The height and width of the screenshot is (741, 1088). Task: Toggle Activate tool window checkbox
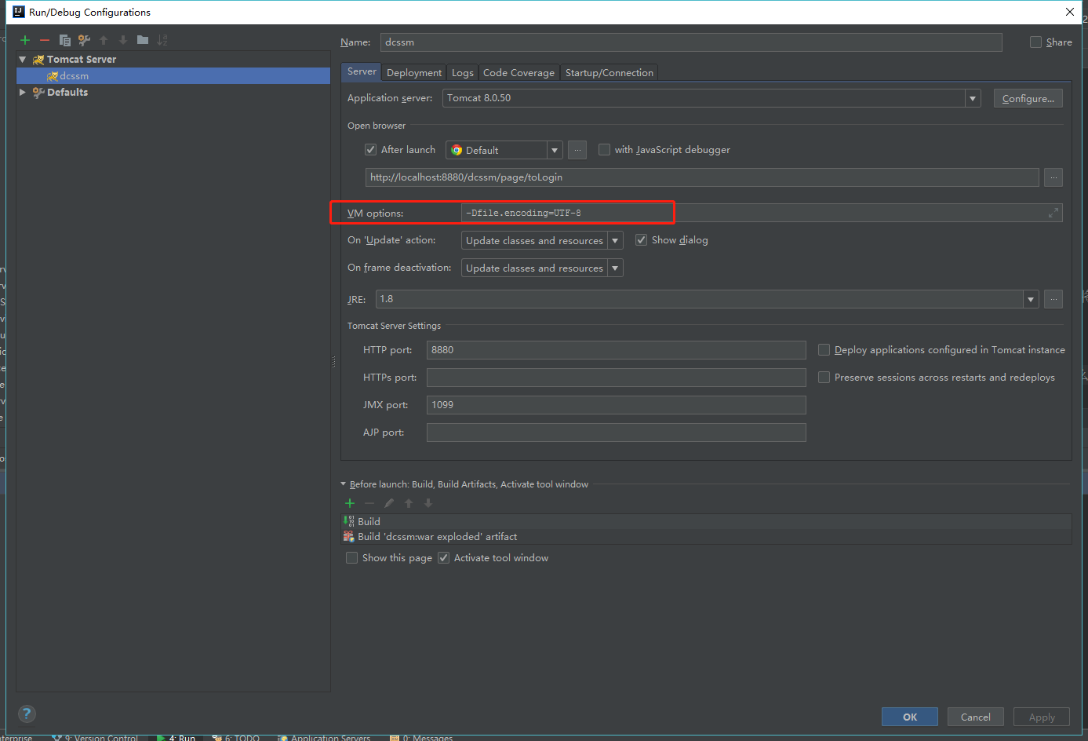(443, 558)
